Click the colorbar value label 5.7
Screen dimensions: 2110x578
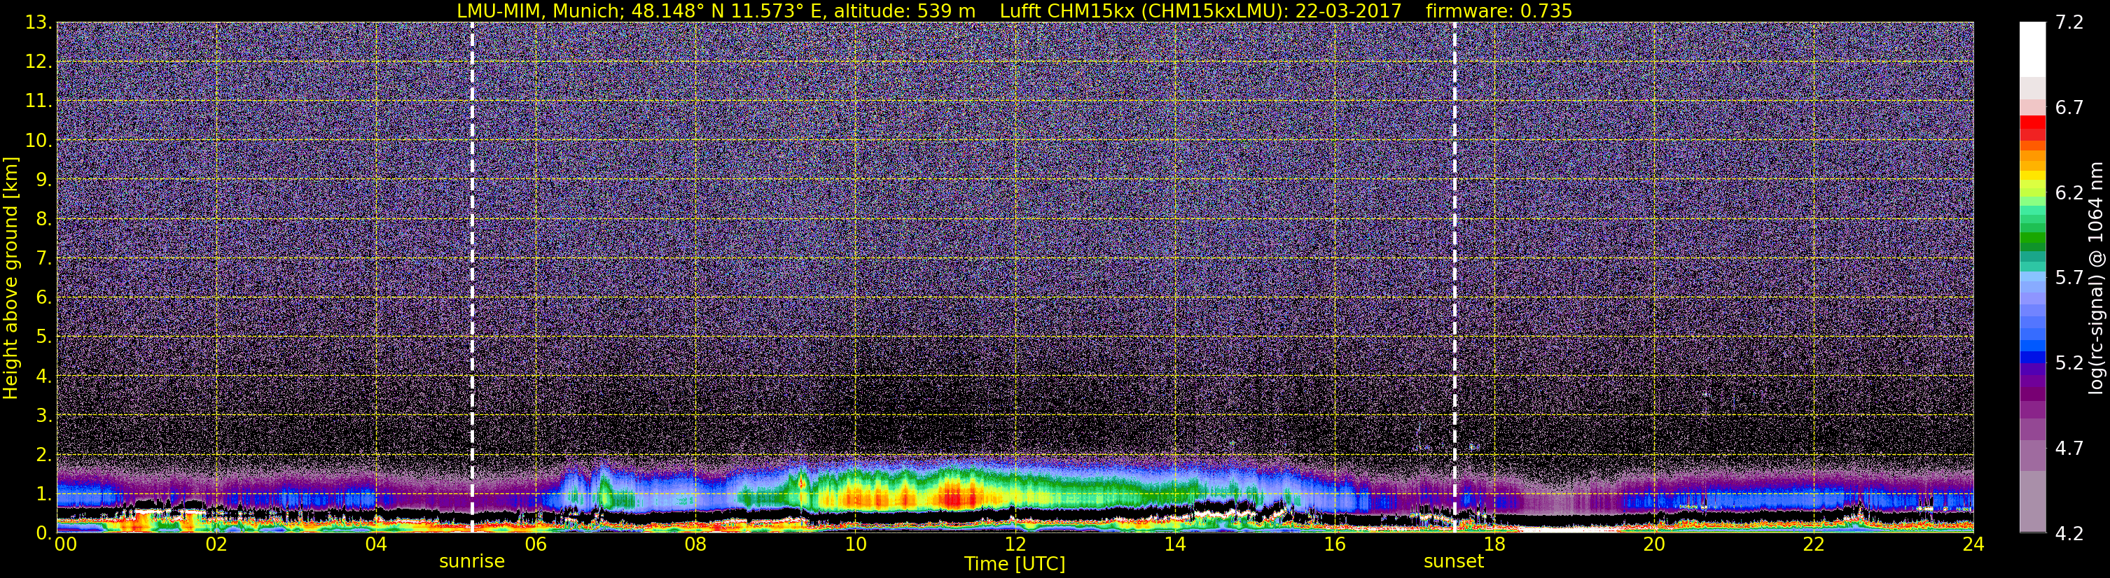(2069, 278)
